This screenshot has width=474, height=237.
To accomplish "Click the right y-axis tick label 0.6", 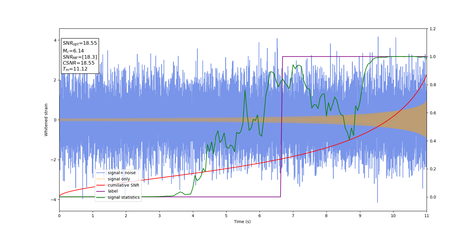I will tap(433, 113).
